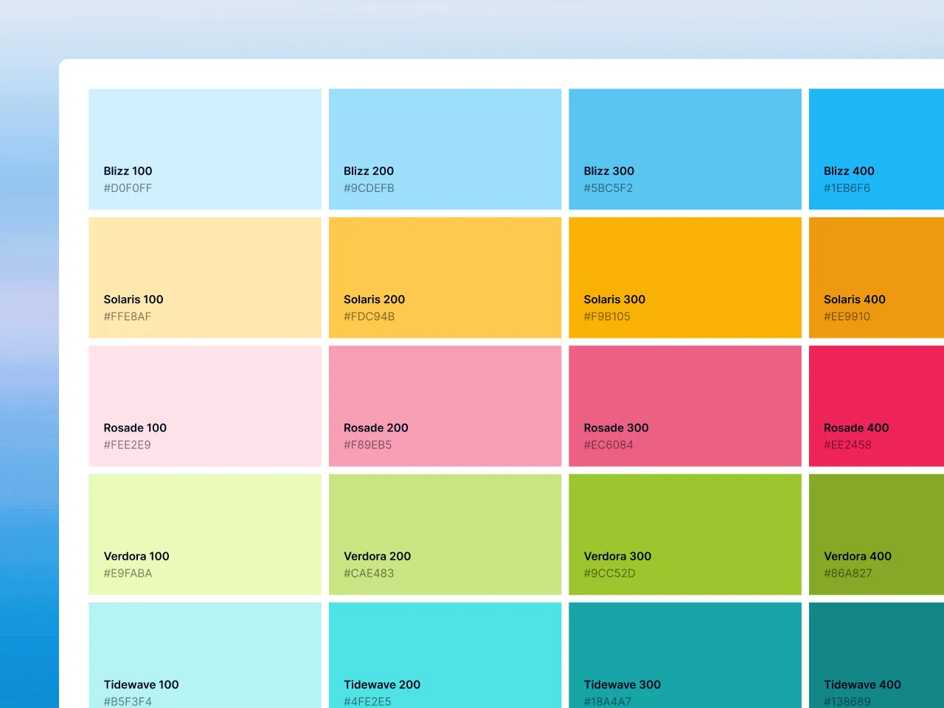Click the hex code #F9B105
Viewport: 944px width, 708px height.
tap(607, 316)
